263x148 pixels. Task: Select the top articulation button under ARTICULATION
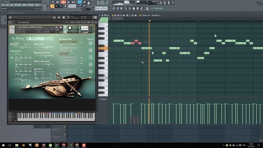pos(68,42)
